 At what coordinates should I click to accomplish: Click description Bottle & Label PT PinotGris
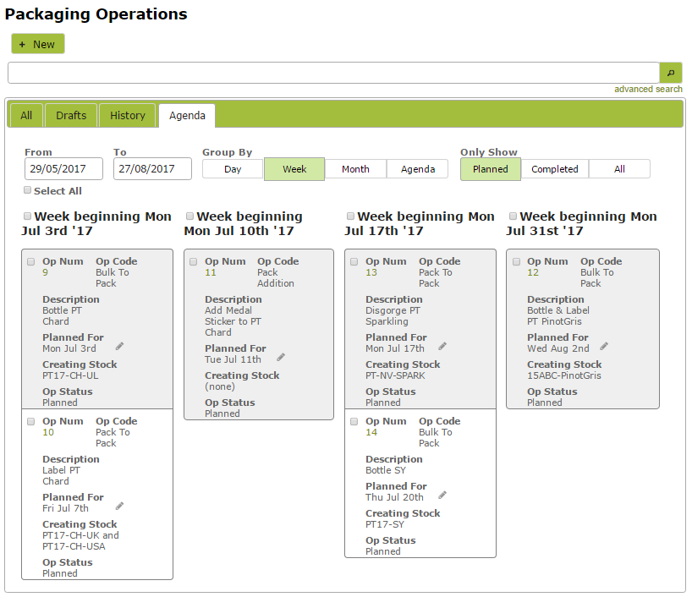[557, 316]
